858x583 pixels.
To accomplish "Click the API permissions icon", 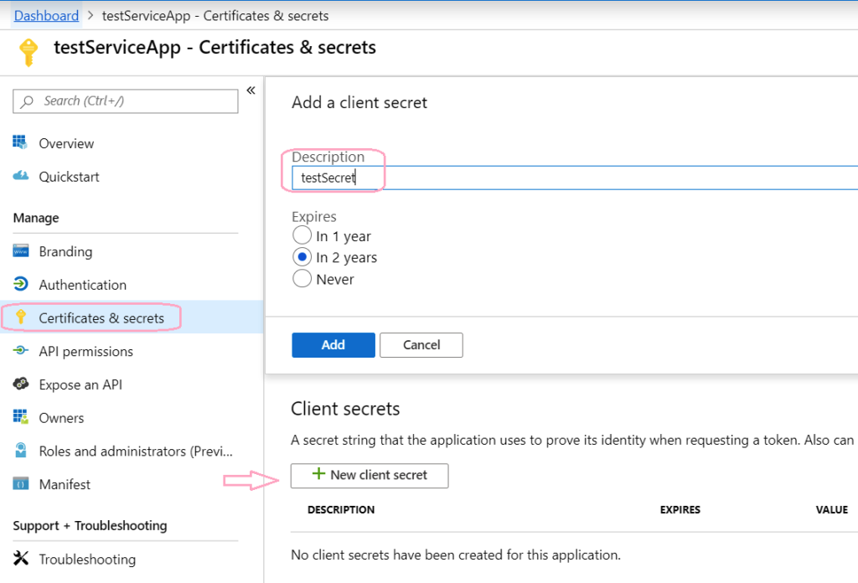I will point(21,351).
